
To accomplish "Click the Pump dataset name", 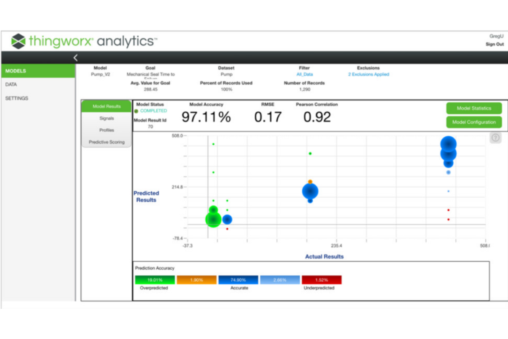I will point(226,74).
